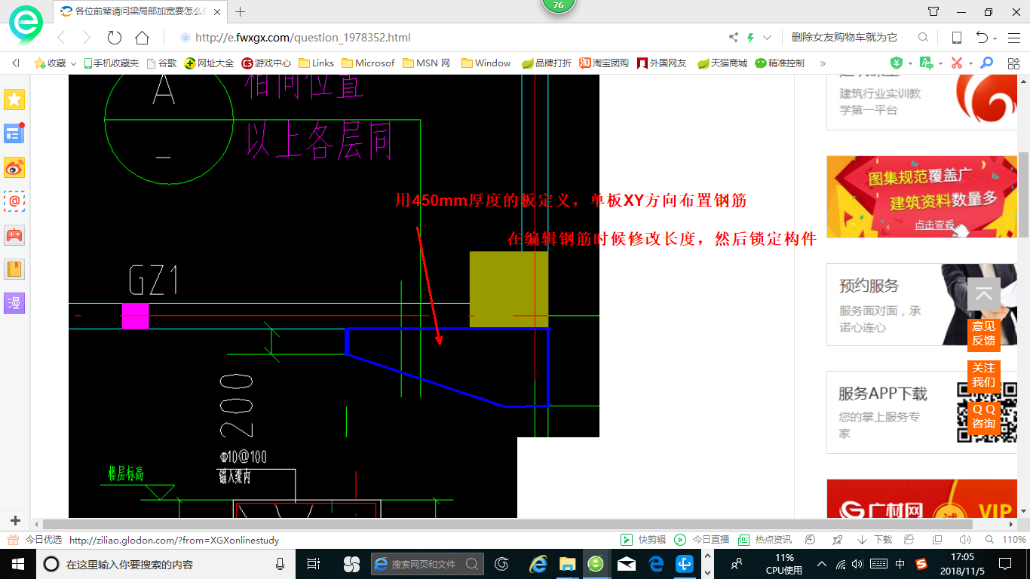
Task: Open the 手机收藏夹 bookmark
Action: coord(112,63)
